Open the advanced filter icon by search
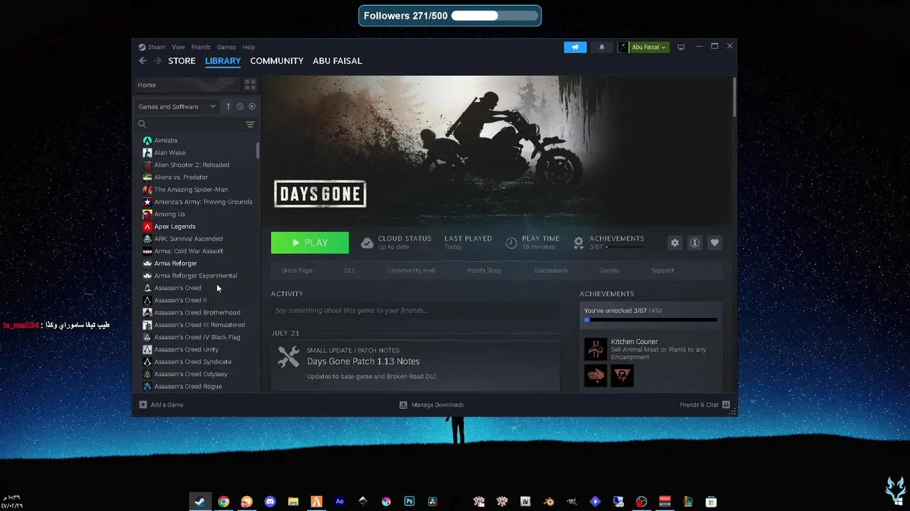 pyautogui.click(x=250, y=124)
